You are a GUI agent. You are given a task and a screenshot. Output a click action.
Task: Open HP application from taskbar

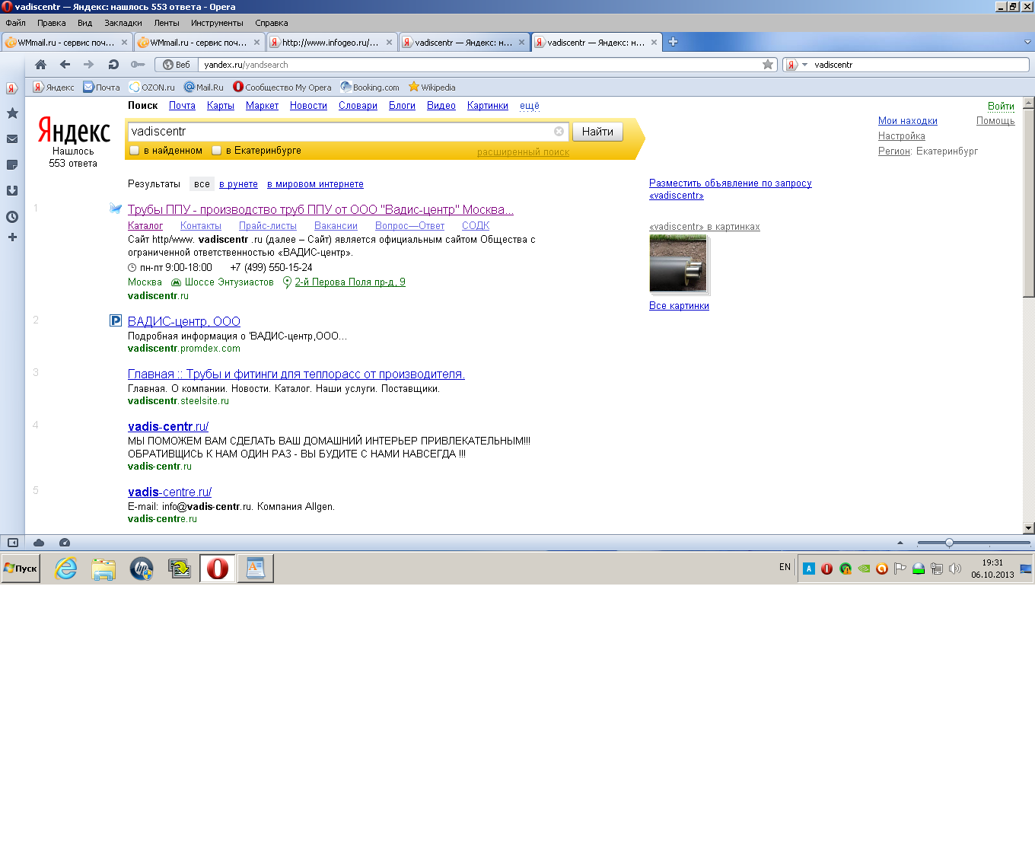pyautogui.click(x=142, y=568)
